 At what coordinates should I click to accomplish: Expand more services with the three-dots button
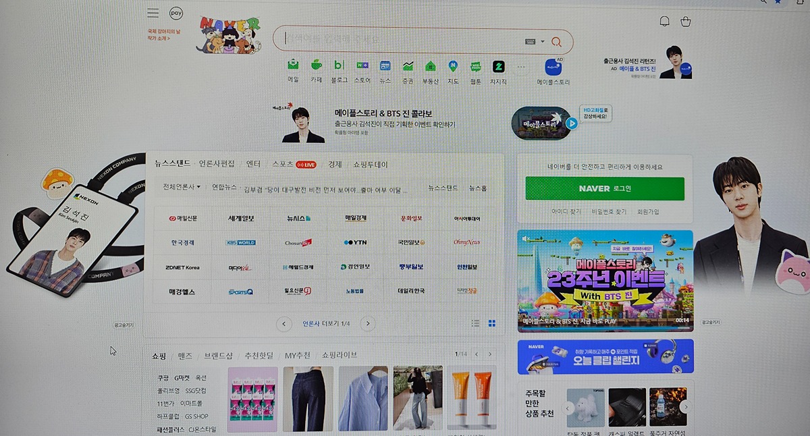click(x=520, y=67)
